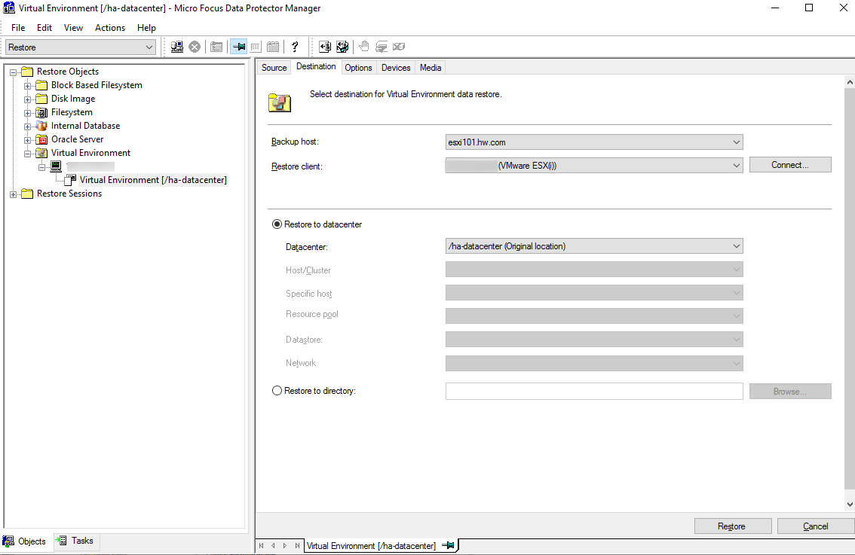Open the Edit menu
The width and height of the screenshot is (855, 555).
coord(44,28)
